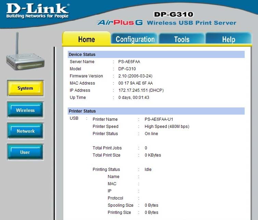258x220 pixels.
Task: Click the Printing Size label
Action: pos(119,212)
